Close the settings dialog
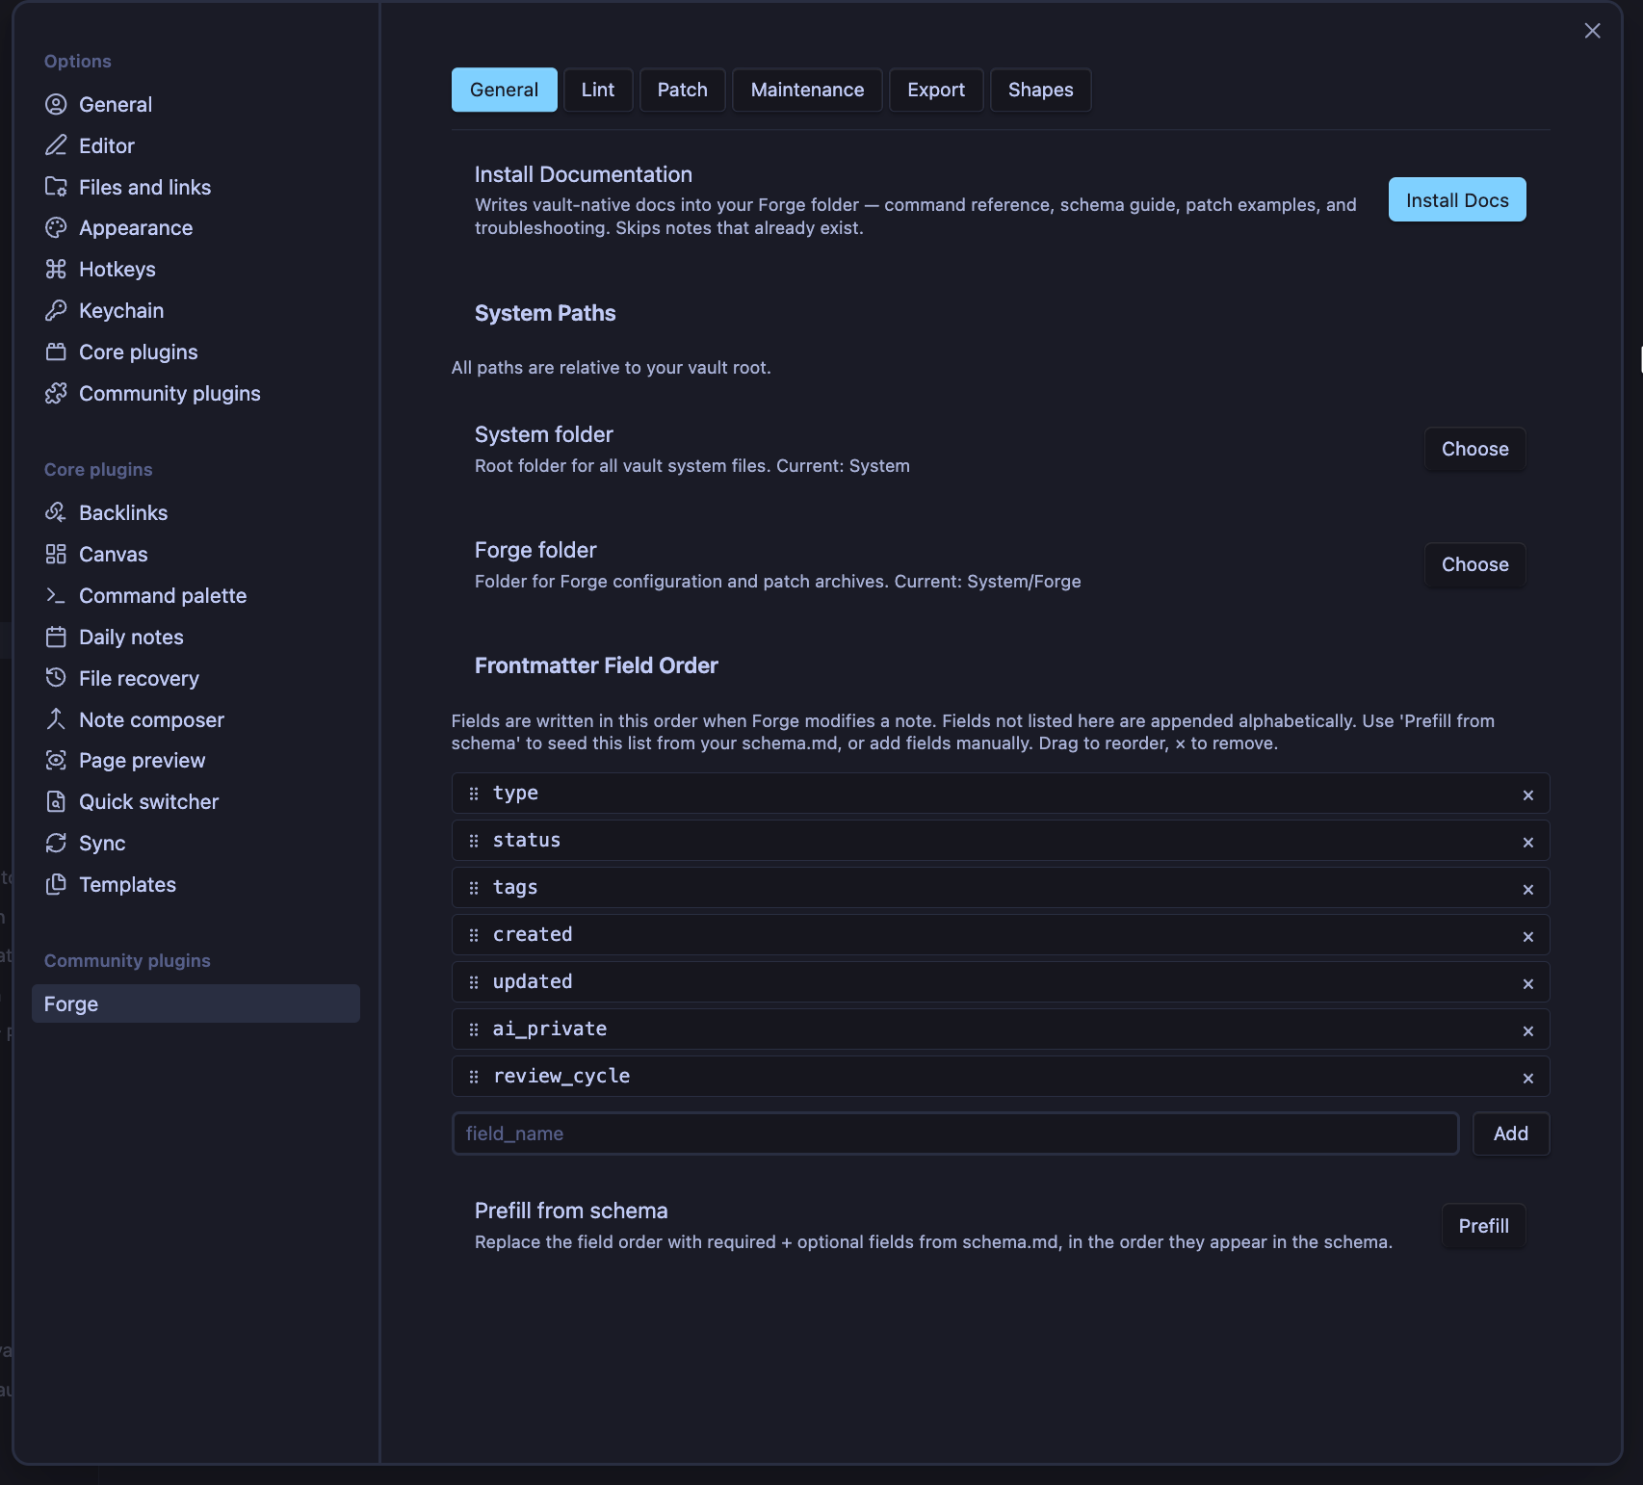1643x1485 pixels. point(1592,31)
